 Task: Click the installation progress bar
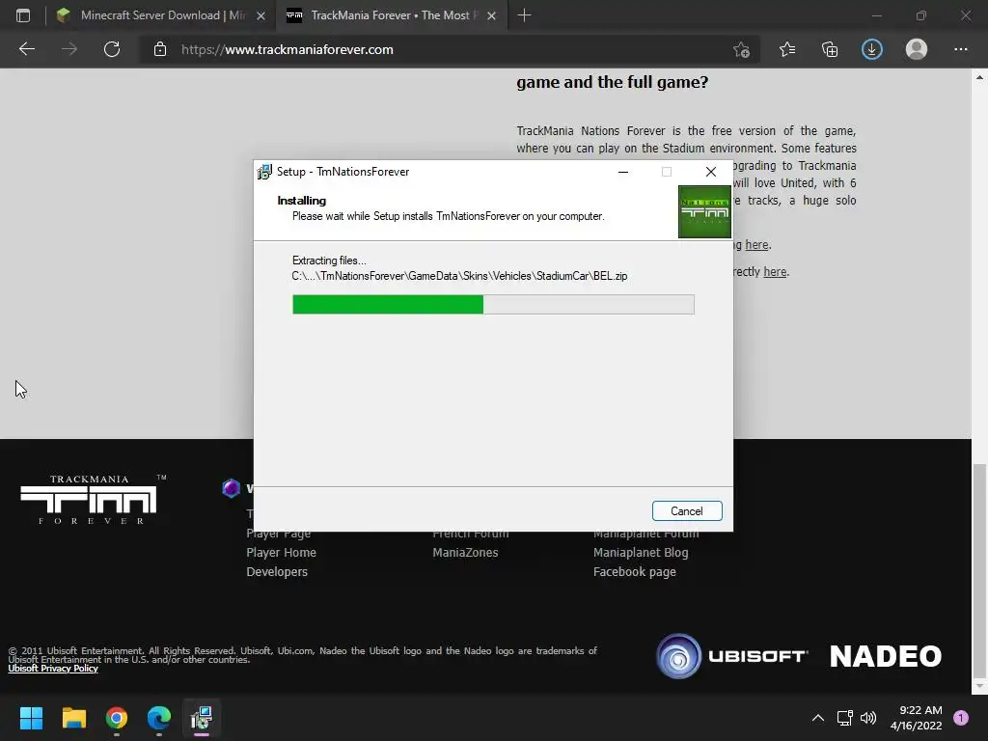493,304
